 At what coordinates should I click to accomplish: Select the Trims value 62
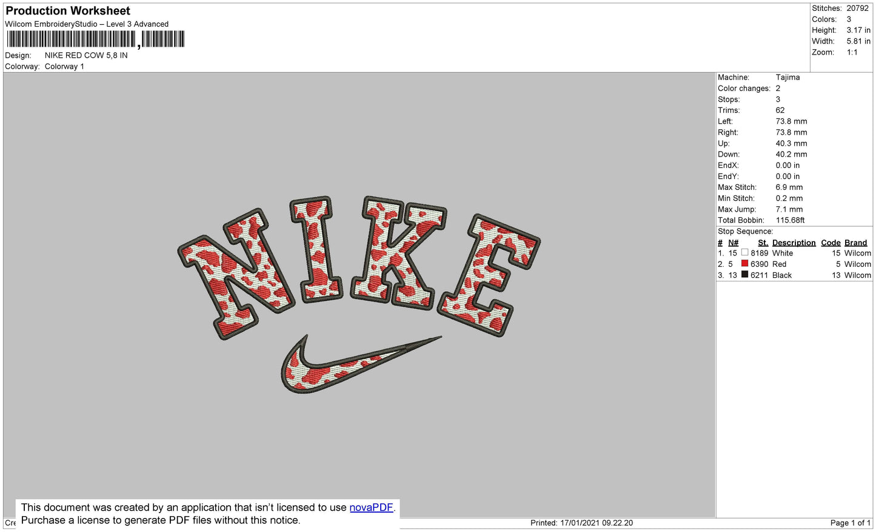(x=780, y=110)
